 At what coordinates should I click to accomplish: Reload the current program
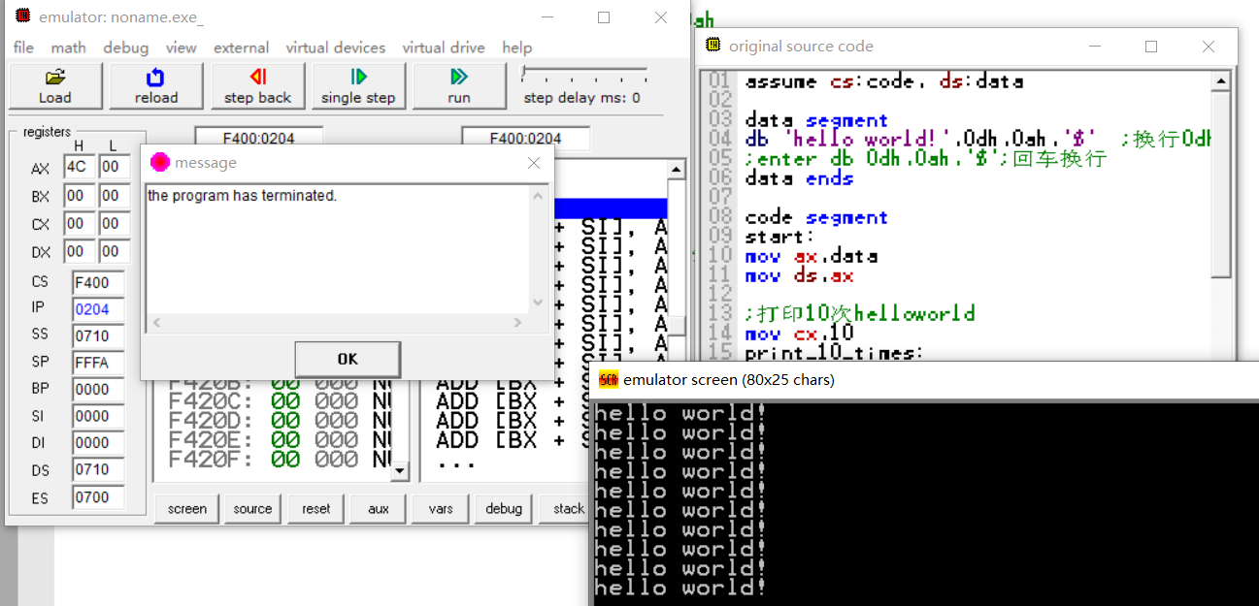click(155, 85)
